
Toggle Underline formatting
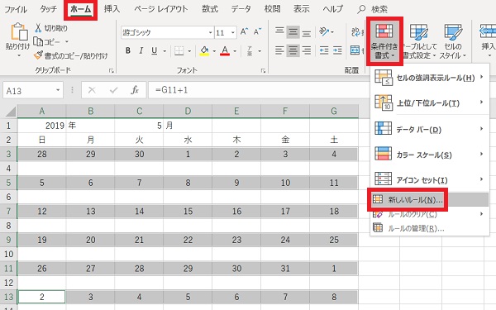coord(155,50)
